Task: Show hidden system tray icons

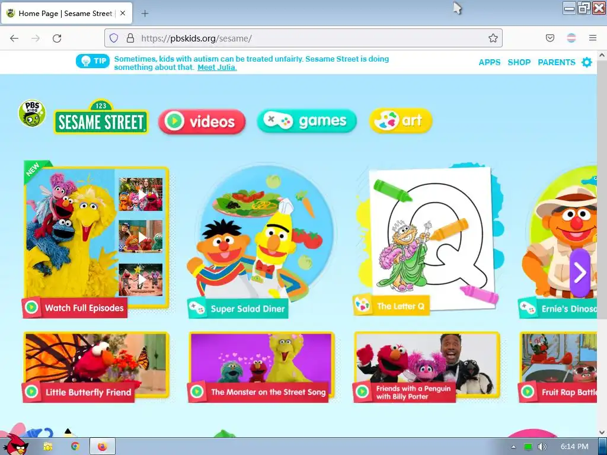Action: coord(513,447)
